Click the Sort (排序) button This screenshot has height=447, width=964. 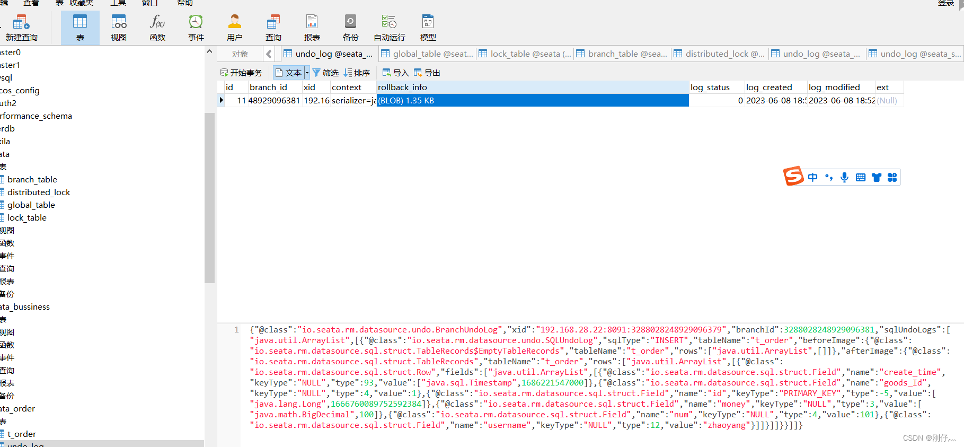[357, 73]
